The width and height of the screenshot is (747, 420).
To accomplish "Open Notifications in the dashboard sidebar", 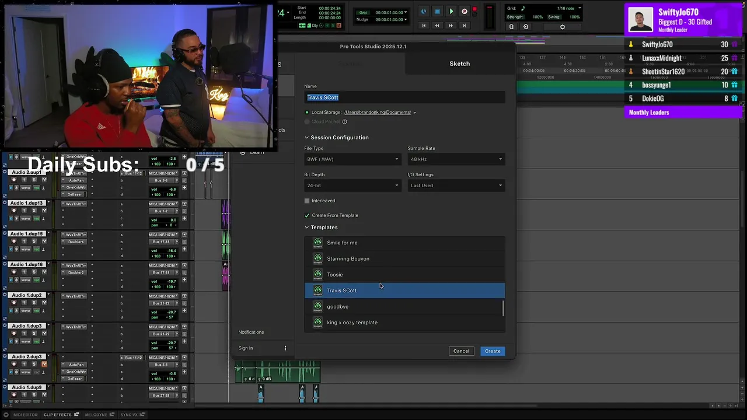I will pos(251,332).
